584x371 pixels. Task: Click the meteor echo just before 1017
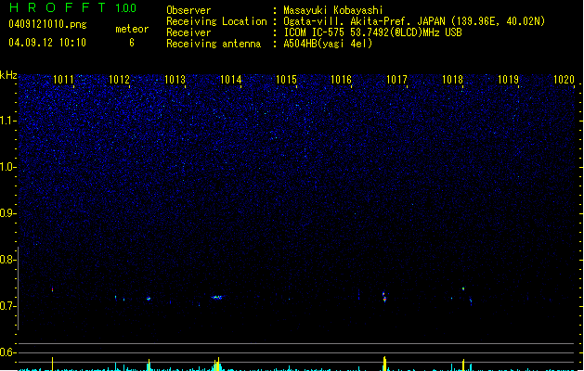(x=384, y=297)
